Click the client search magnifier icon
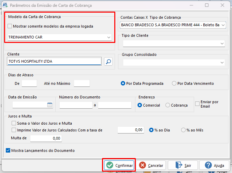The height and width of the screenshot is (173, 232). point(108,61)
